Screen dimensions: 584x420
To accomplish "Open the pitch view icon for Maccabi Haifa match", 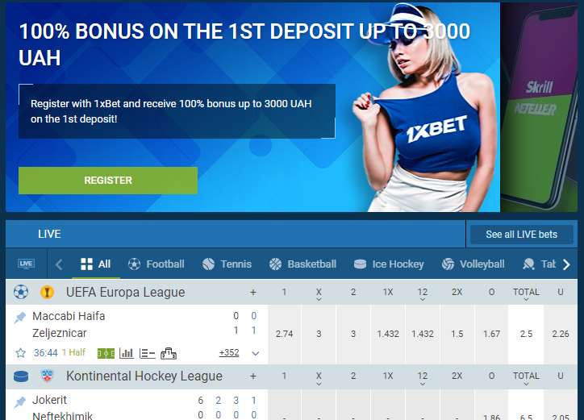I will (106, 353).
